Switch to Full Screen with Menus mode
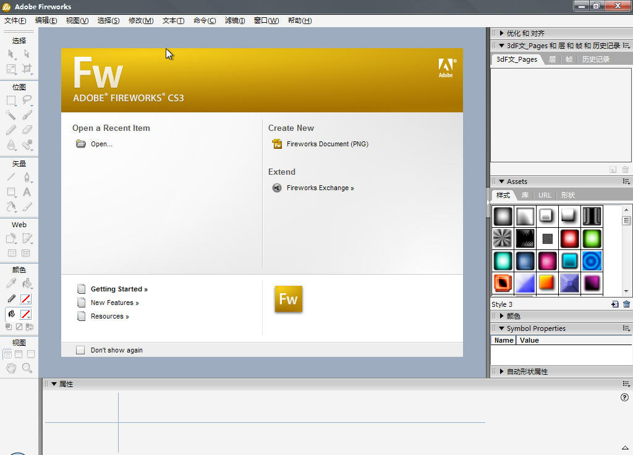The image size is (633, 455). tap(19, 354)
